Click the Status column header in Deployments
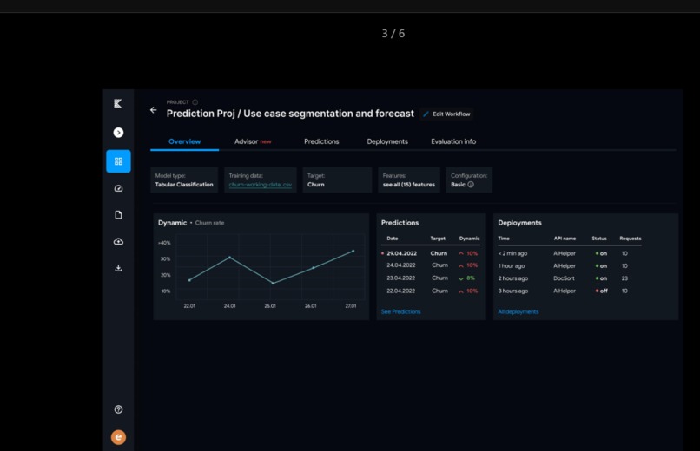The width and height of the screenshot is (700, 451). point(599,239)
